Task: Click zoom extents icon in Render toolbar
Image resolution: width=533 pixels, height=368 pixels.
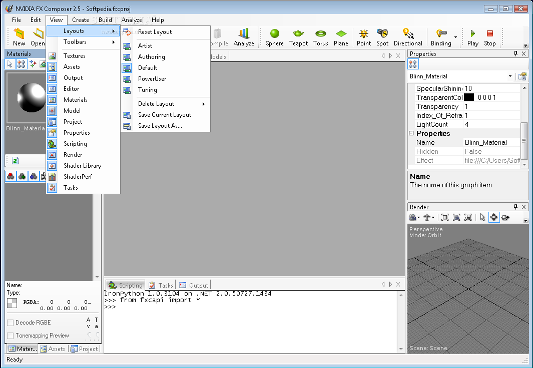Action: tap(444, 217)
